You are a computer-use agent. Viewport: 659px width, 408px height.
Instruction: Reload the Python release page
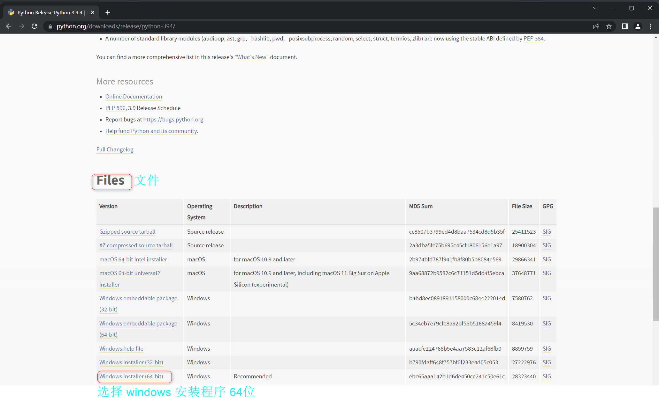[34, 26]
